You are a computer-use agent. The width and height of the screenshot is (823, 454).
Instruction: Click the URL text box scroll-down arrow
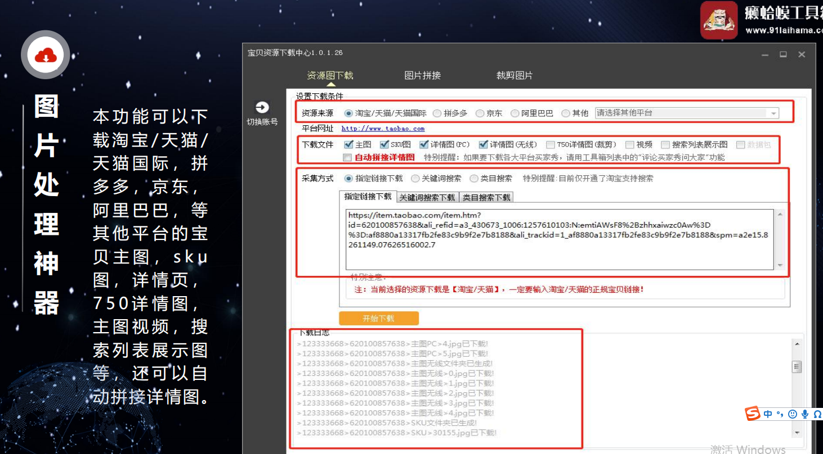click(x=780, y=265)
